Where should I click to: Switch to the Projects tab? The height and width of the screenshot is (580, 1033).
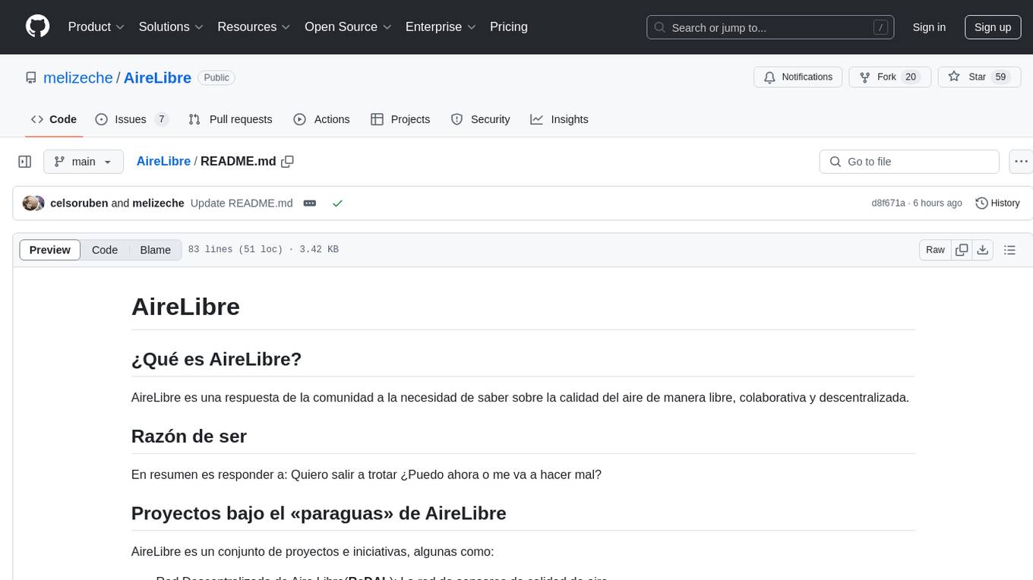pos(400,119)
